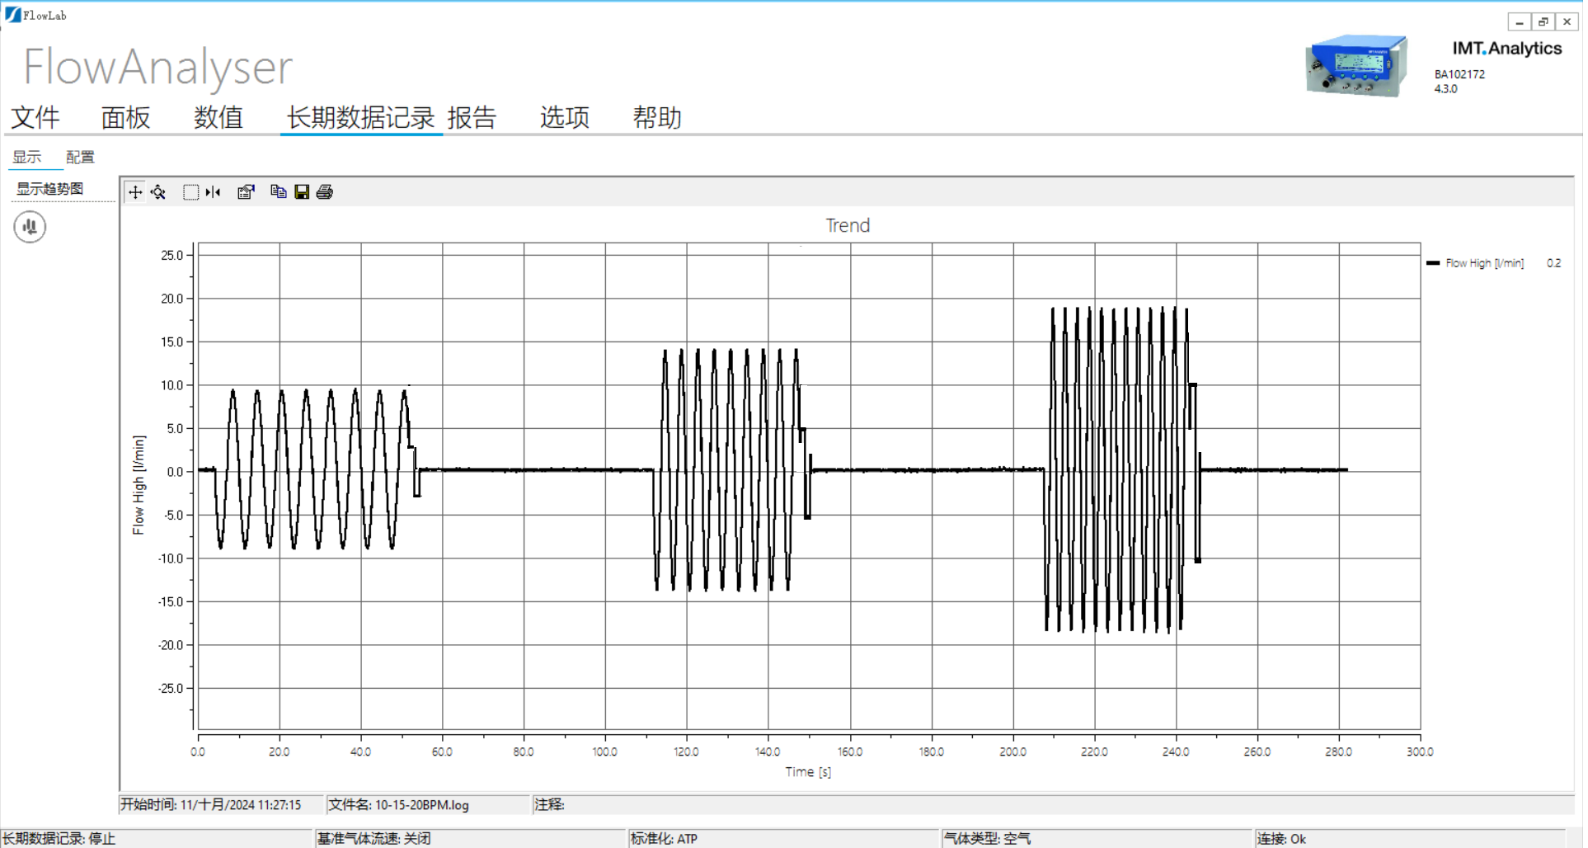1588x848 pixels.
Task: Open the 数值 tab
Action: (218, 118)
